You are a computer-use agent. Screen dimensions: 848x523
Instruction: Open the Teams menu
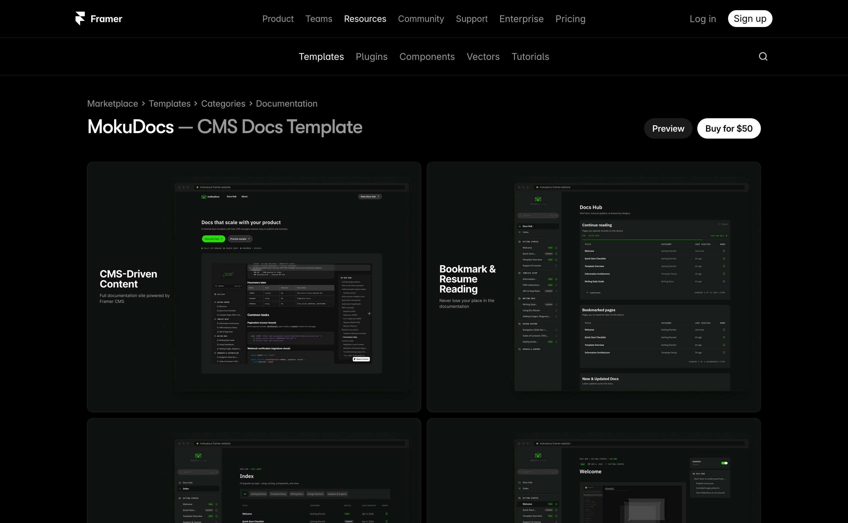[319, 19]
